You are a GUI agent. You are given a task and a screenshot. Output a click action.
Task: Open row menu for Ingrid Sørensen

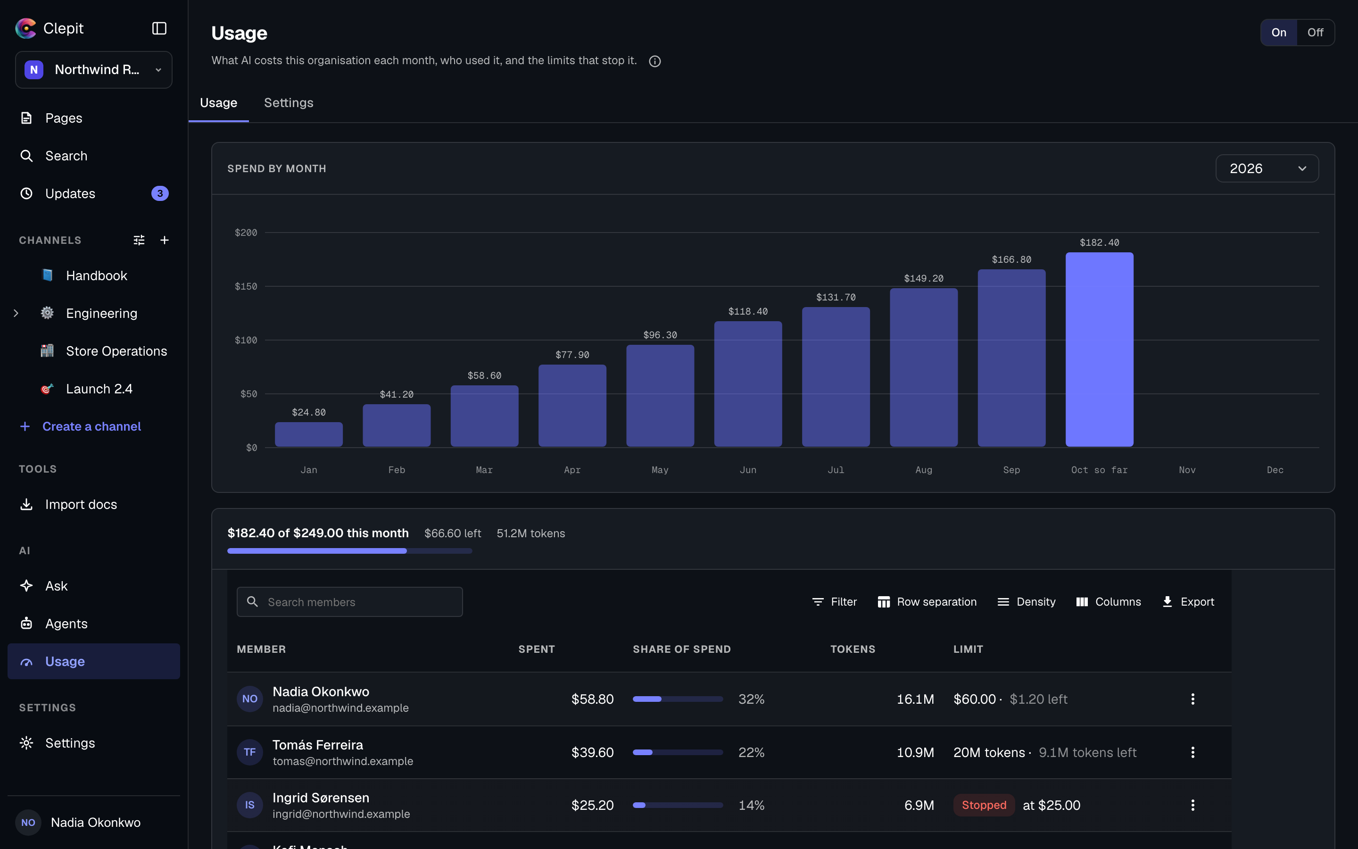point(1192,805)
